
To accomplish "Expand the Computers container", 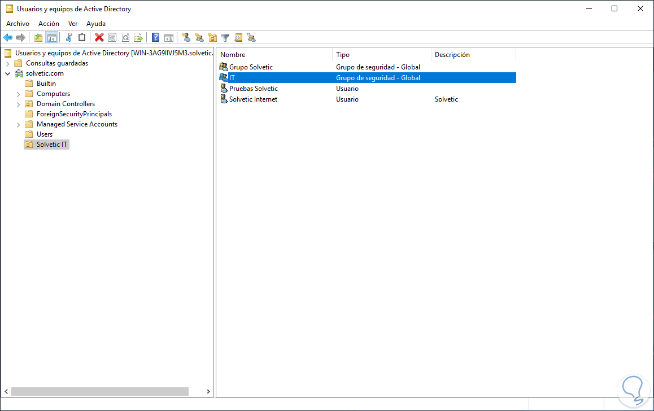I will click(x=18, y=94).
